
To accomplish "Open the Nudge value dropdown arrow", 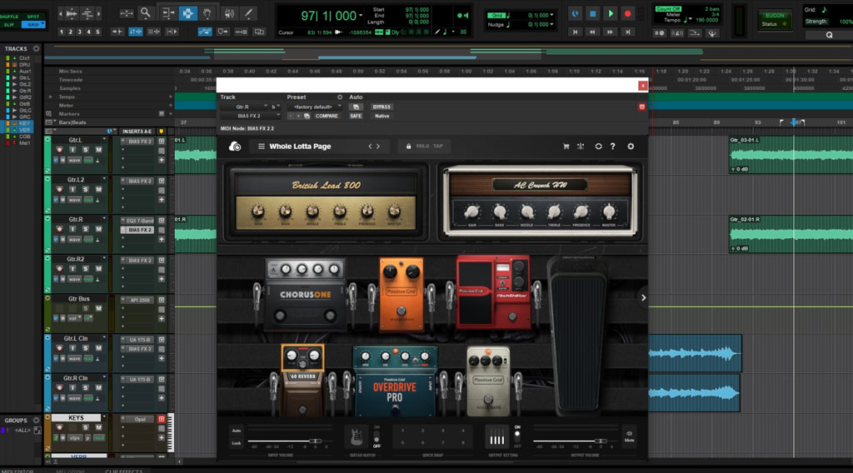I will pos(552,24).
